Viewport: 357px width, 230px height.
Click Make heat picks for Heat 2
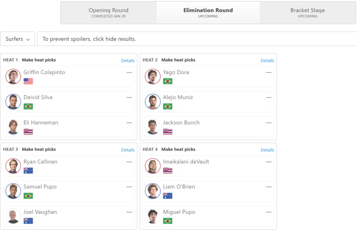coord(178,60)
